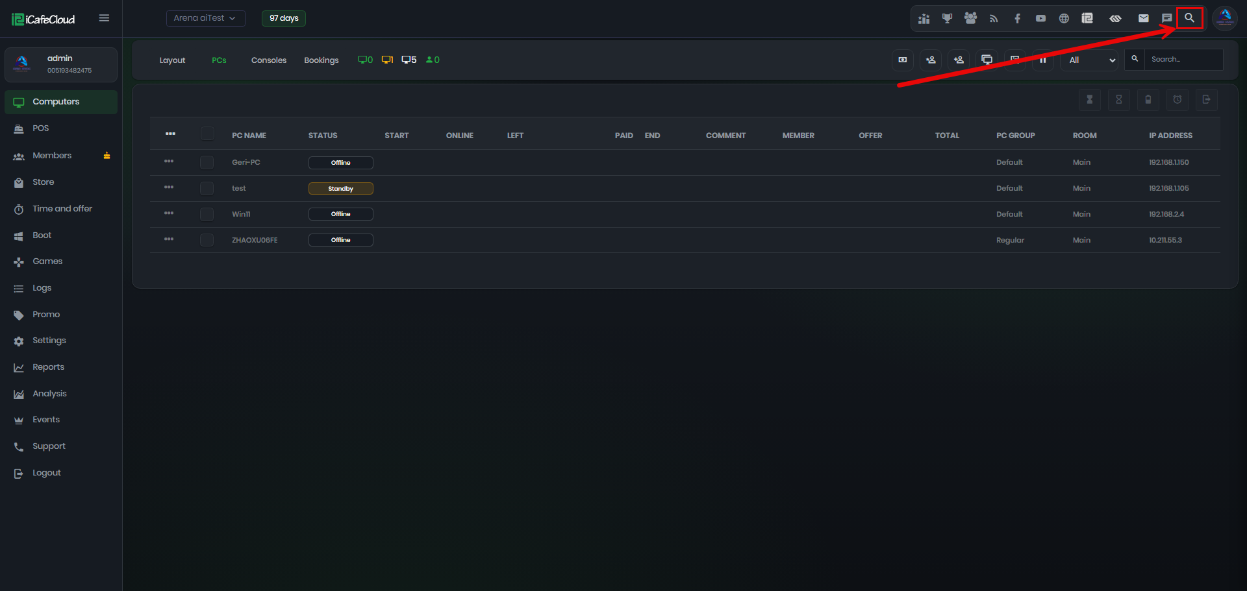Toggle the select-all checkbox in table header

point(207,134)
